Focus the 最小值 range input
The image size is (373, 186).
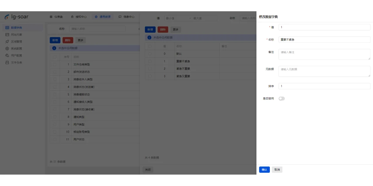176,18
